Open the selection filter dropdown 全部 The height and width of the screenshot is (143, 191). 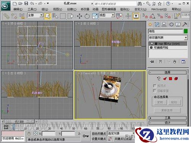click(35, 15)
